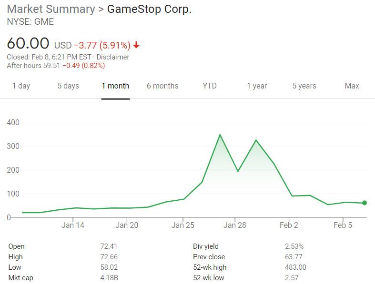The width and height of the screenshot is (375, 284).
Task: Click the 52-wk high value 483.00
Action: coord(295,267)
